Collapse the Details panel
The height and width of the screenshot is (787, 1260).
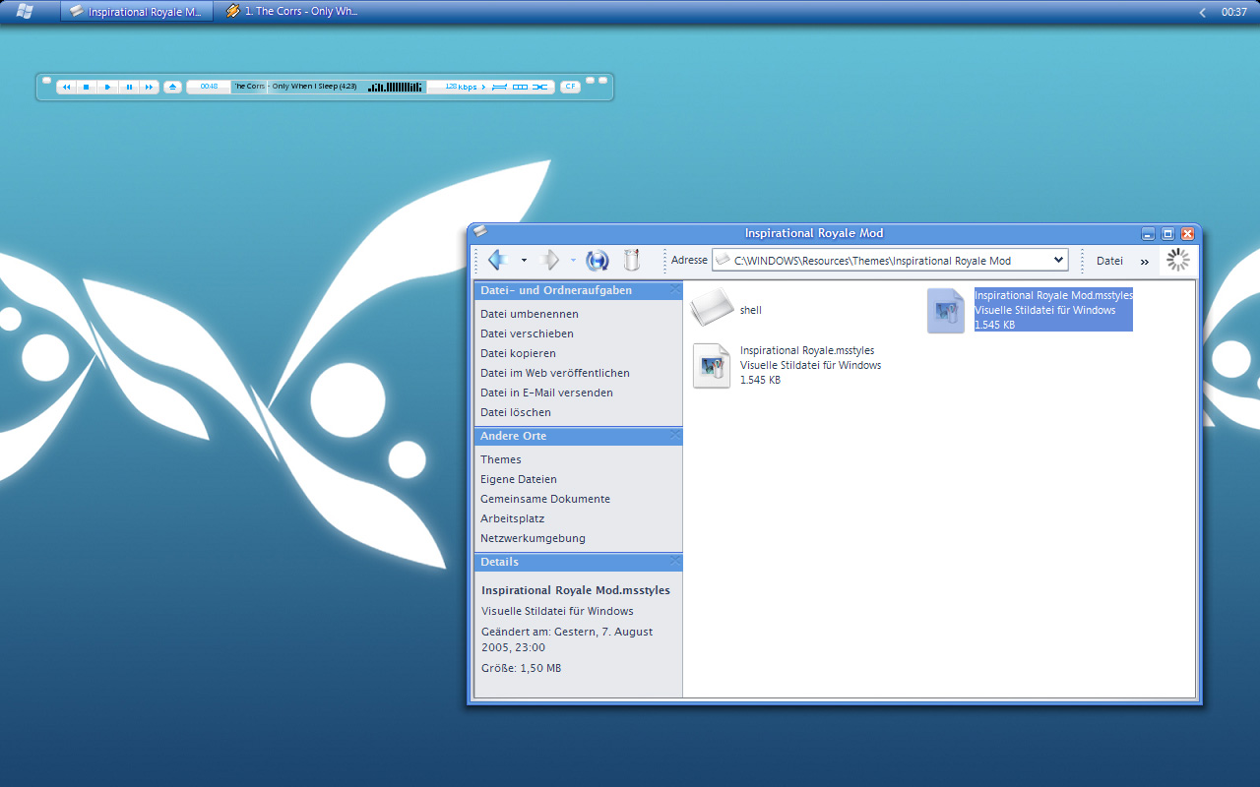(675, 561)
